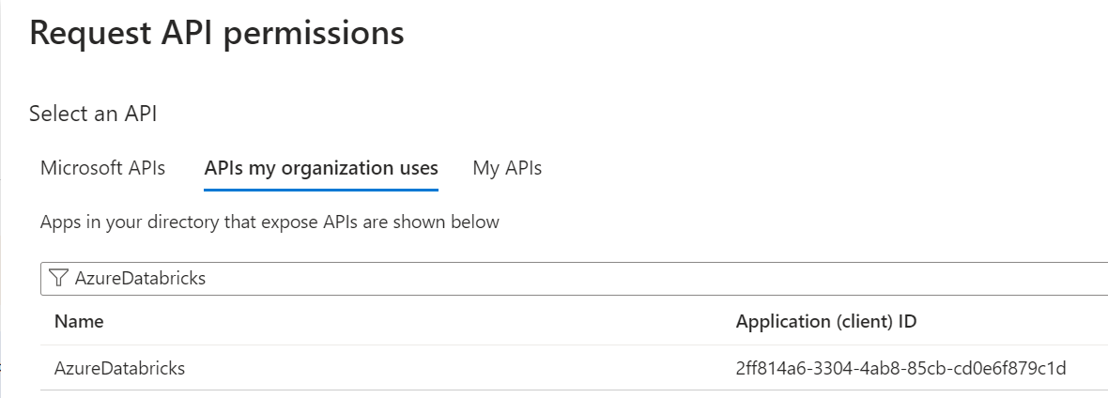The height and width of the screenshot is (398, 1108).
Task: Switch to the Microsoft APIs tab
Action: click(x=103, y=168)
